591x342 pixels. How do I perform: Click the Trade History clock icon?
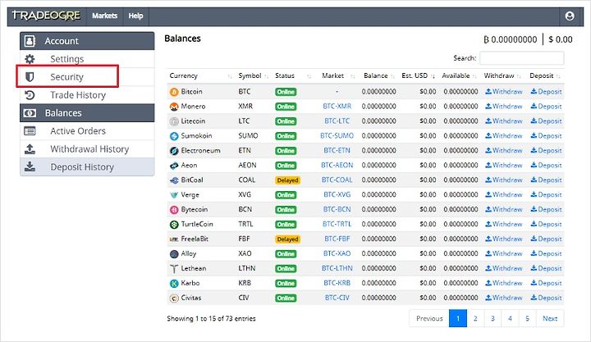30,95
